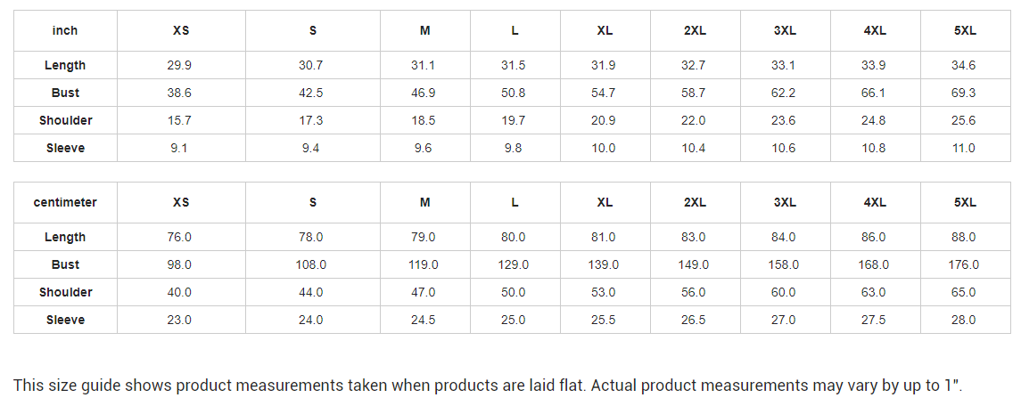Select the 22.0 shoulder measurement cell

click(x=694, y=120)
